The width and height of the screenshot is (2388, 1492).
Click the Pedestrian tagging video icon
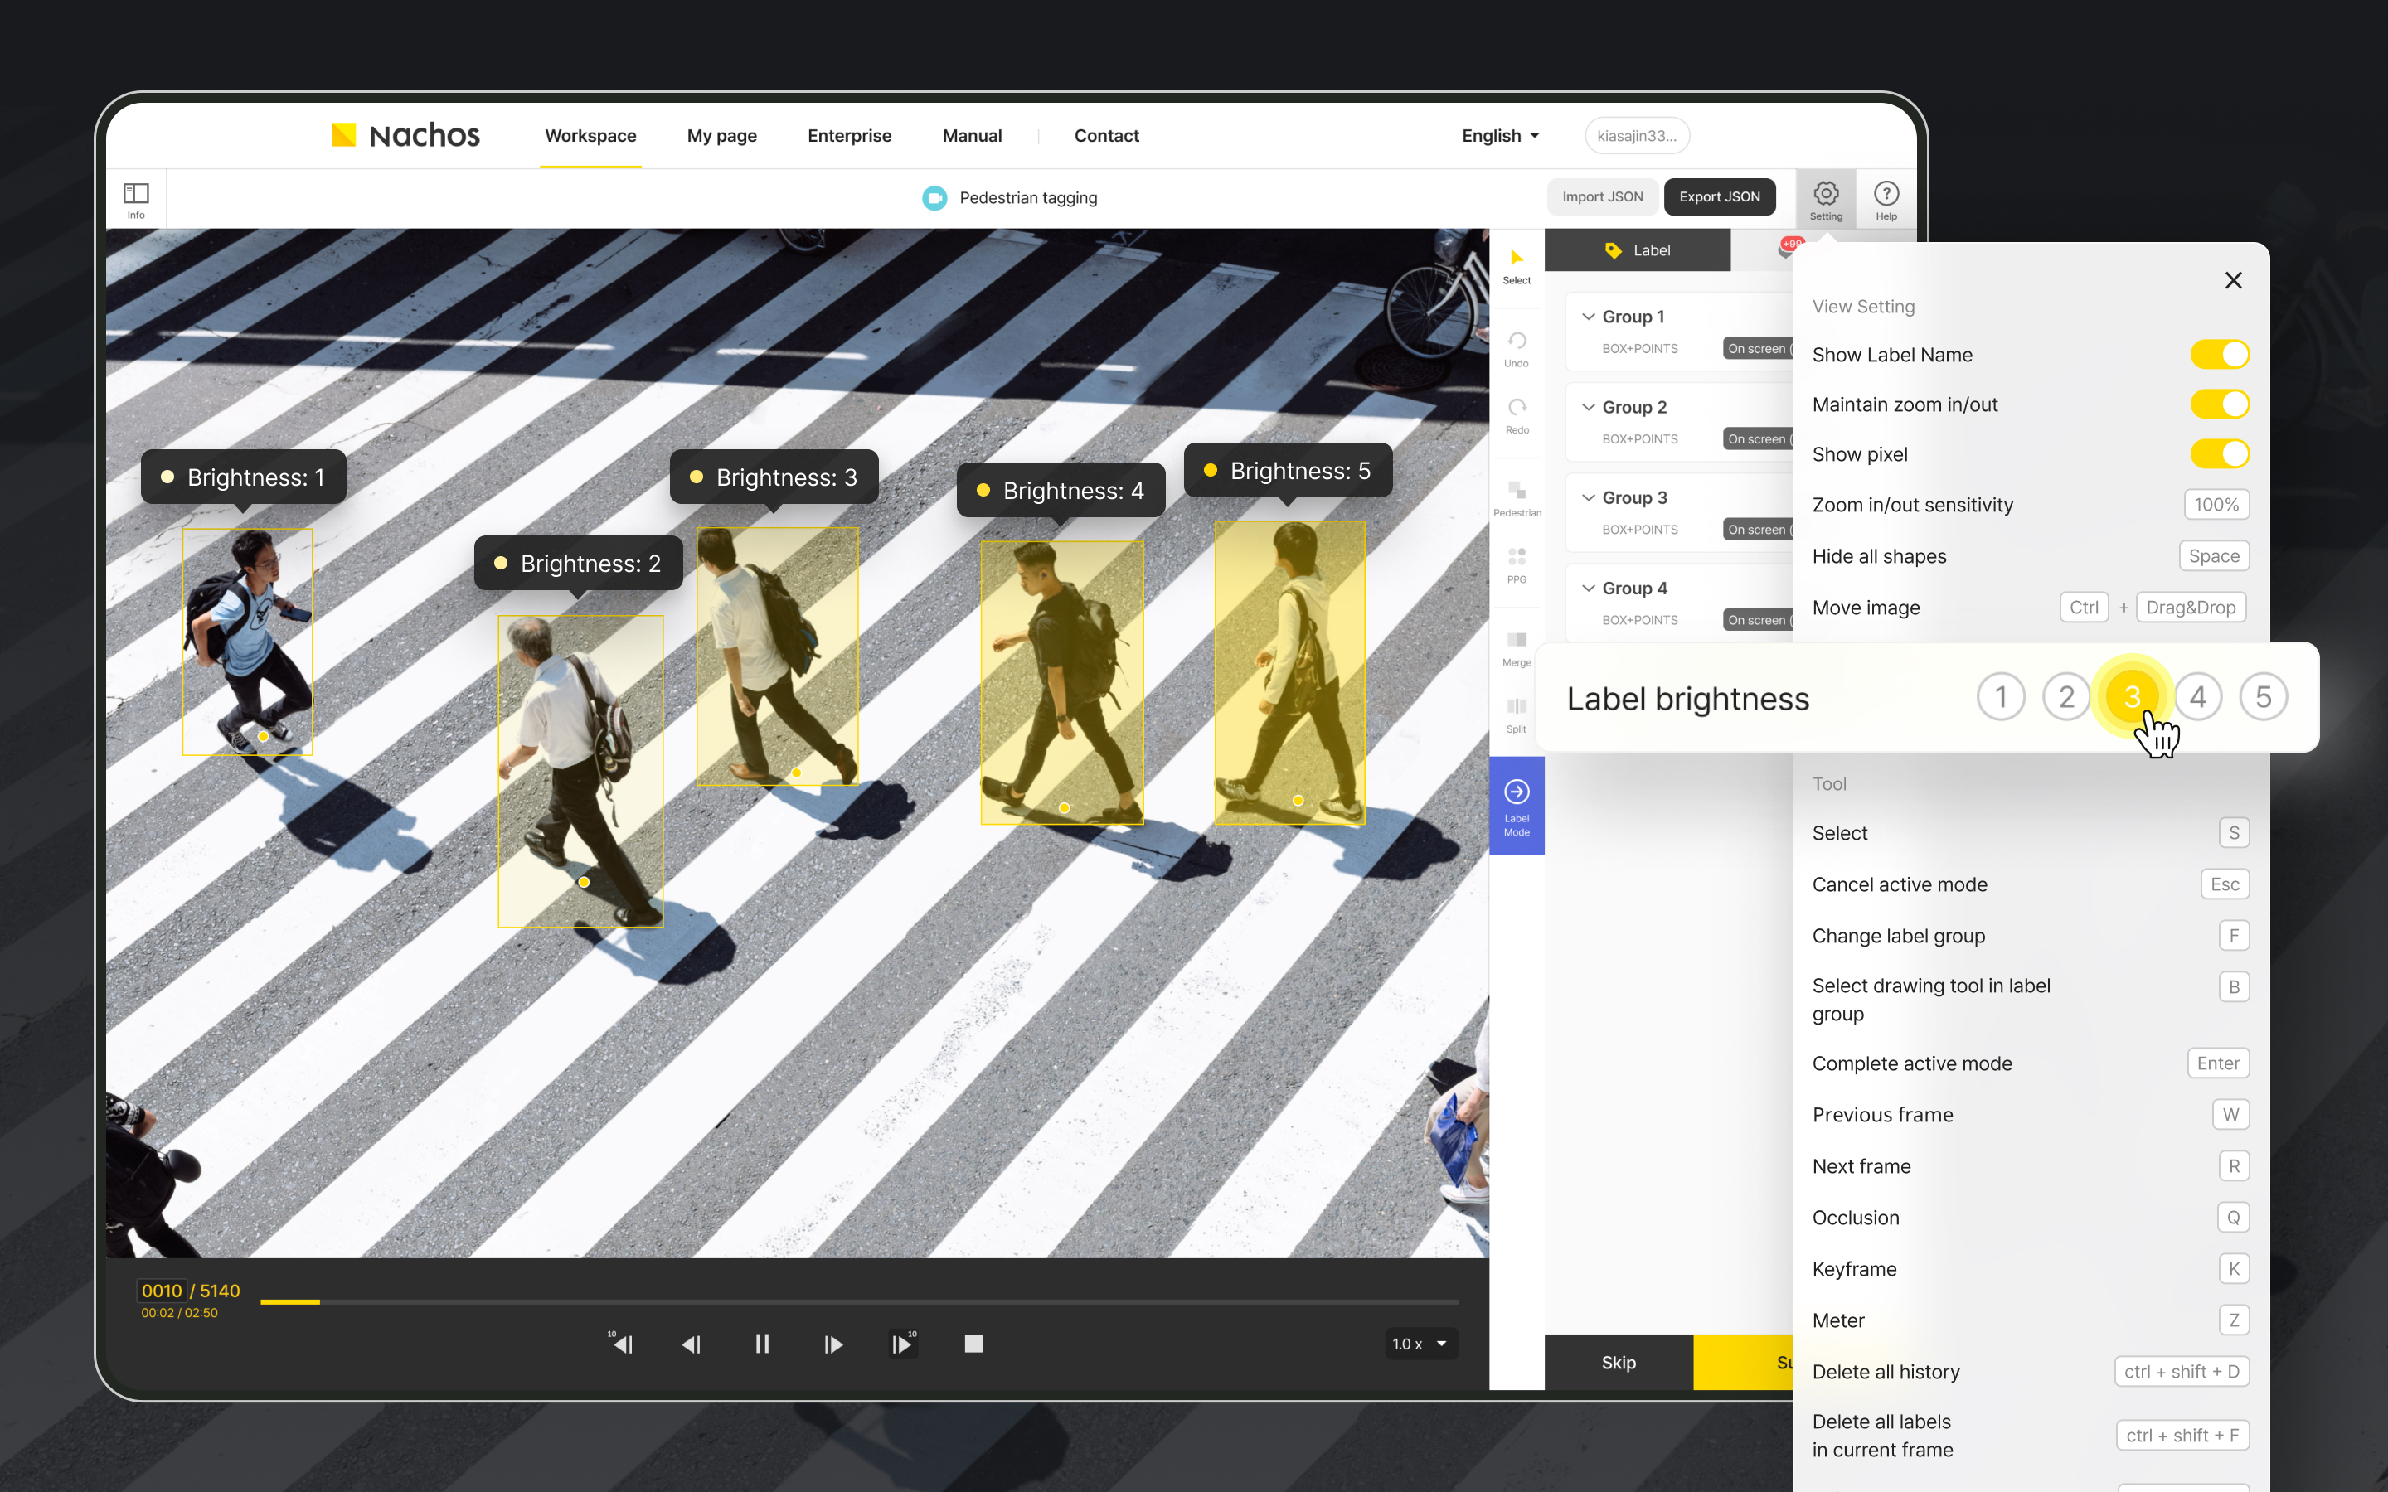point(934,197)
